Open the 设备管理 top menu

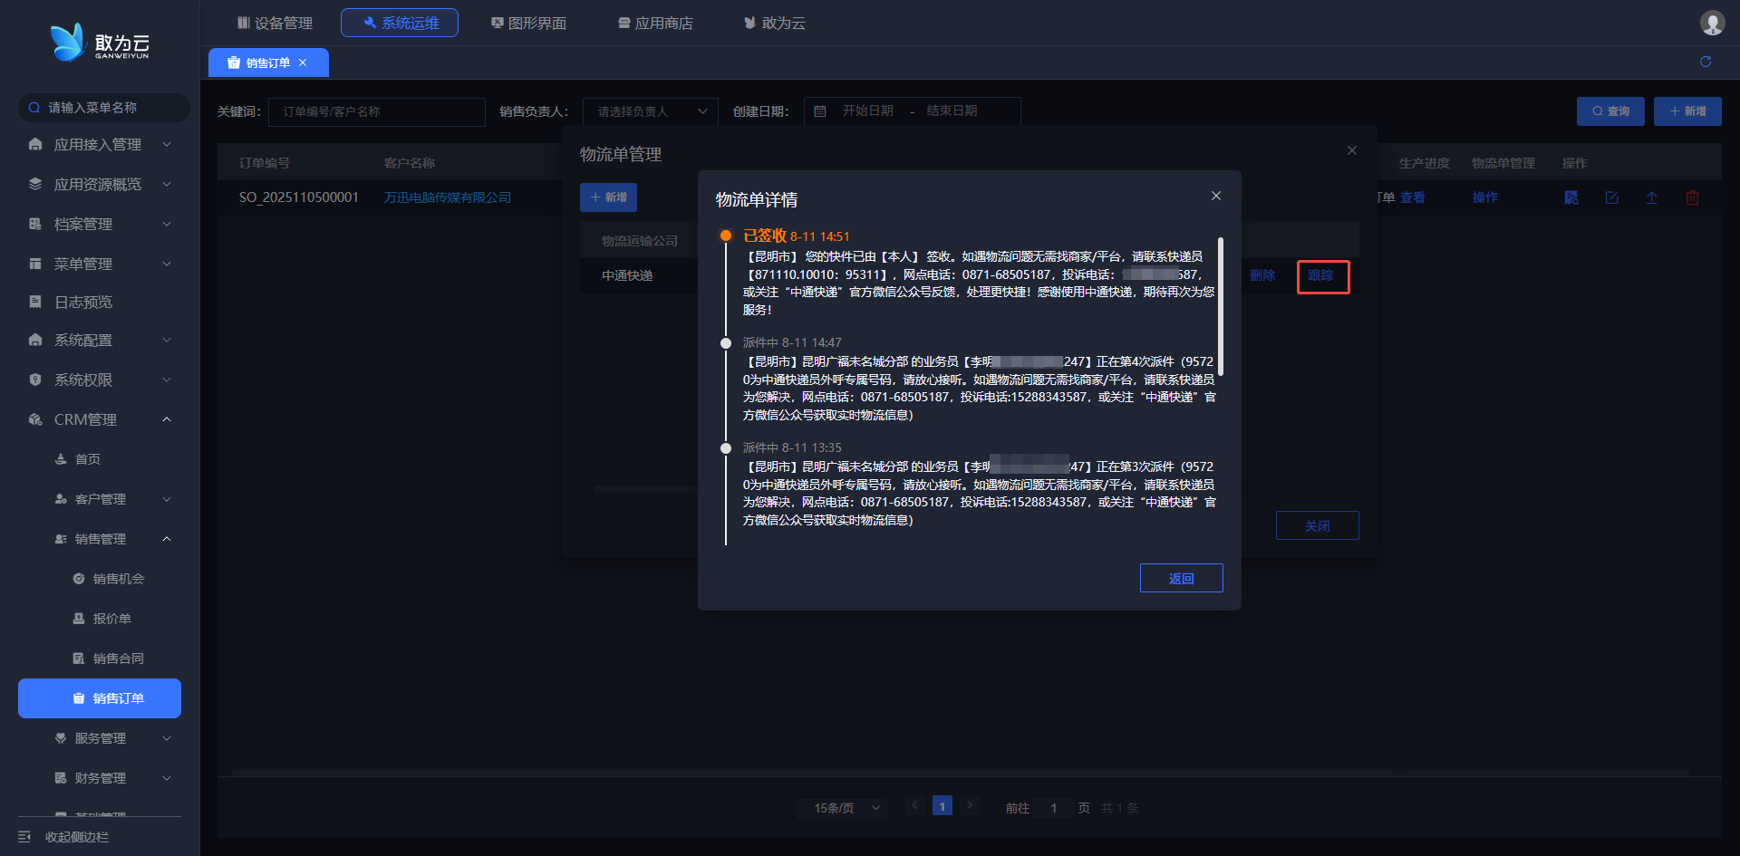(x=275, y=23)
